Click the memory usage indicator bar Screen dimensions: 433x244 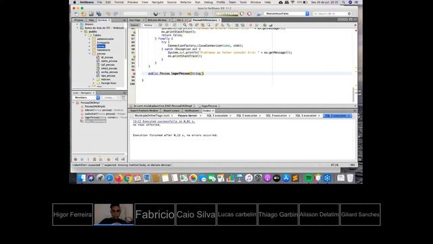[x=227, y=14]
